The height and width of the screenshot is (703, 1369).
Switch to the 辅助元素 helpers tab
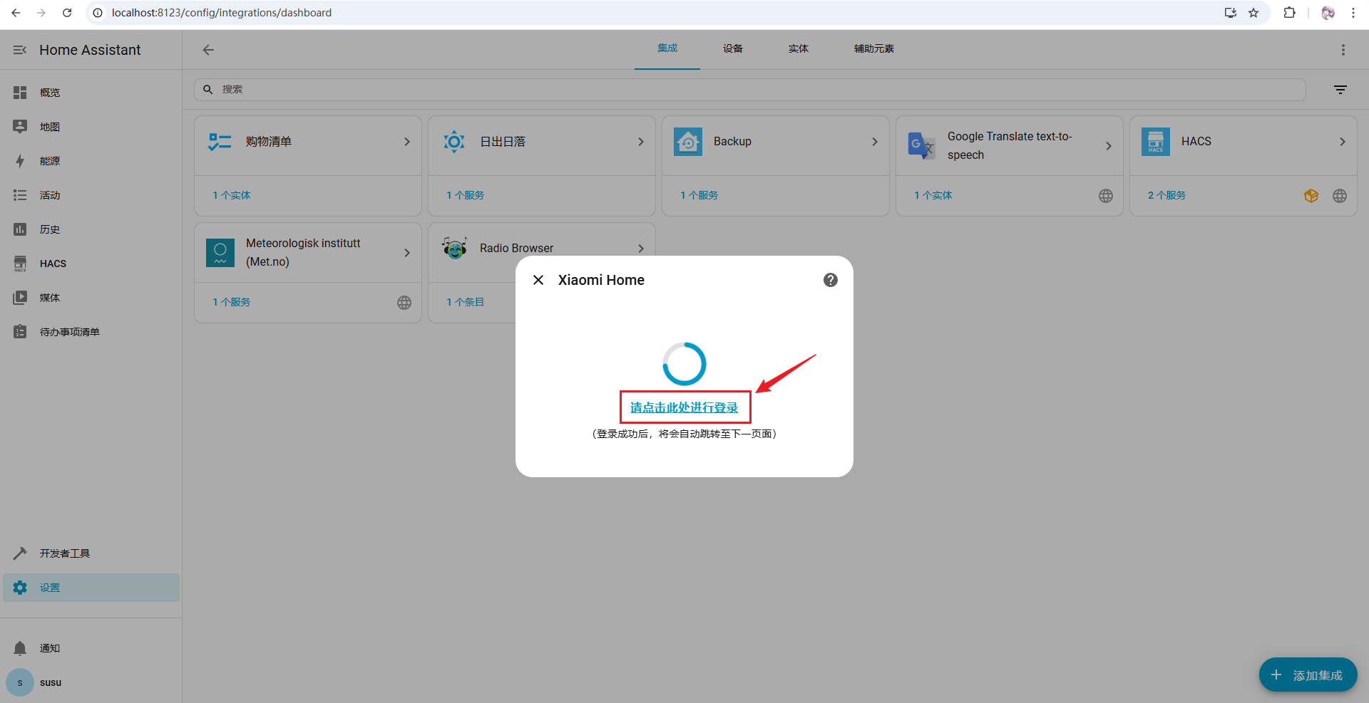coord(874,48)
